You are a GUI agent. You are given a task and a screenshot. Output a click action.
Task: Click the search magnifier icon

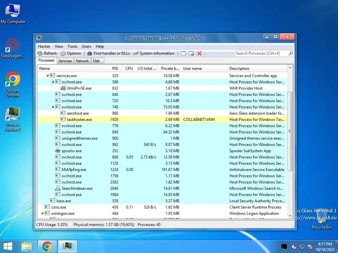291,53
